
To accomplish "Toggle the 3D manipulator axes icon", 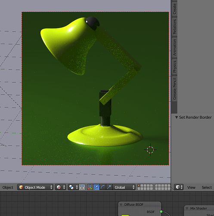I will click(90, 187).
